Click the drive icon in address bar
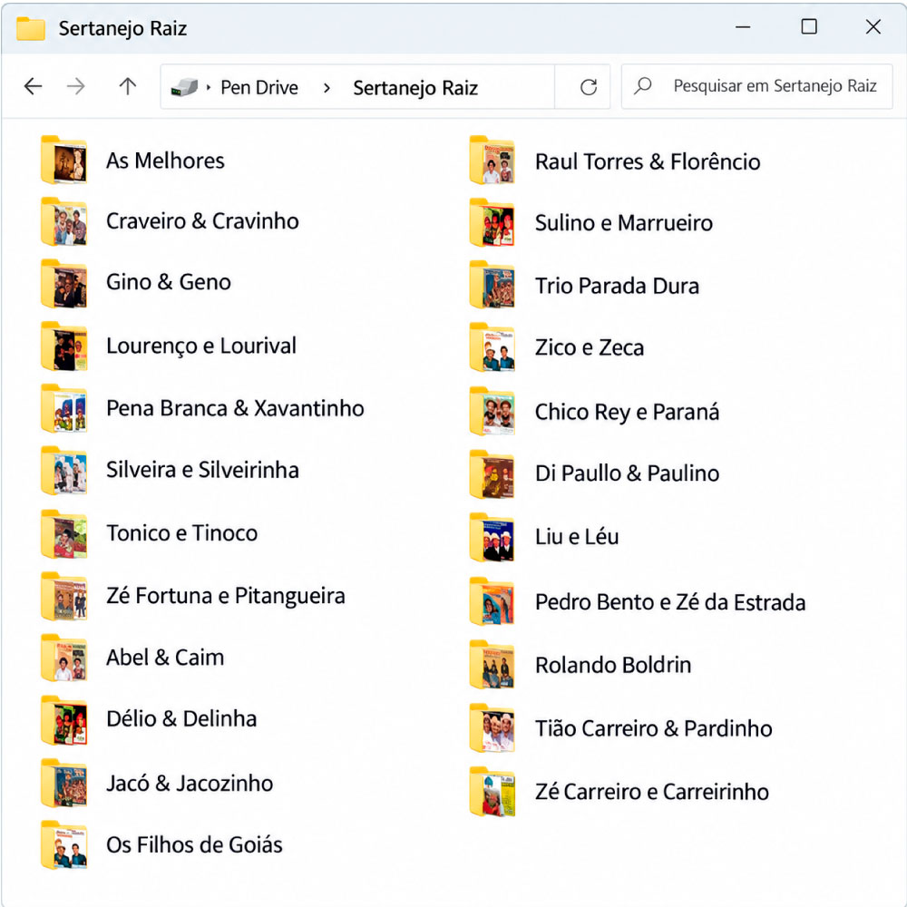The width and height of the screenshot is (907, 907). 184,87
